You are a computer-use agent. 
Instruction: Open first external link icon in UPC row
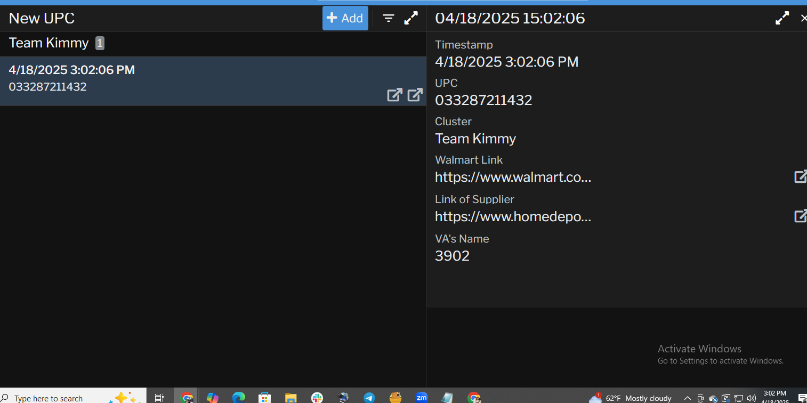point(394,95)
